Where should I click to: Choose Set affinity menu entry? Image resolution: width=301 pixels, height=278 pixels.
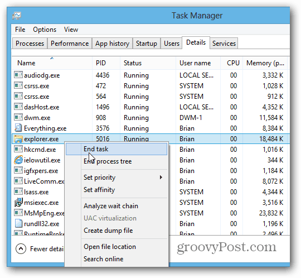(116, 190)
